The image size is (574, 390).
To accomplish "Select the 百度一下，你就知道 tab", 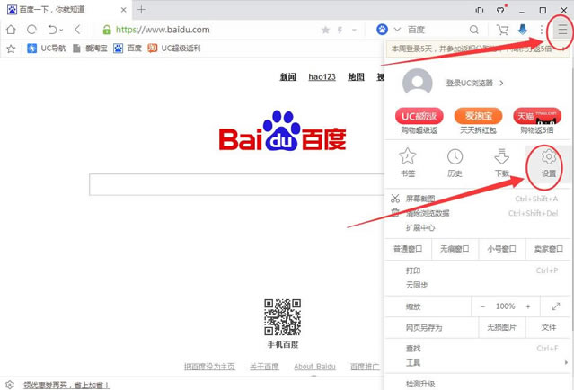I will 65,10.
